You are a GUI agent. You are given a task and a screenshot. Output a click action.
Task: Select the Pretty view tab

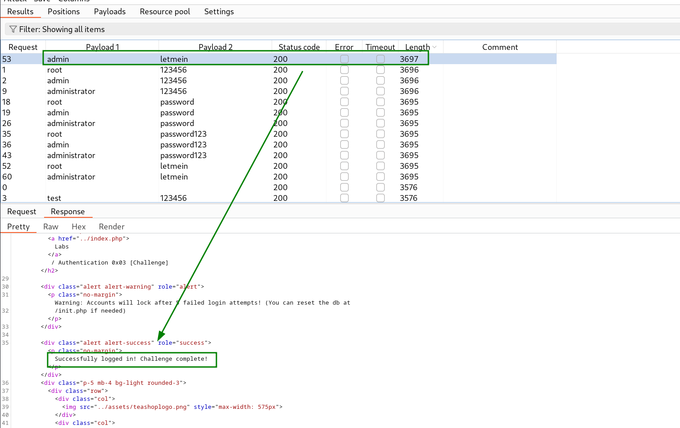18,227
